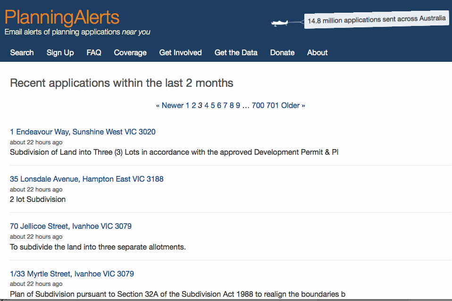
Task: Open the Search nav item
Action: tap(22, 52)
